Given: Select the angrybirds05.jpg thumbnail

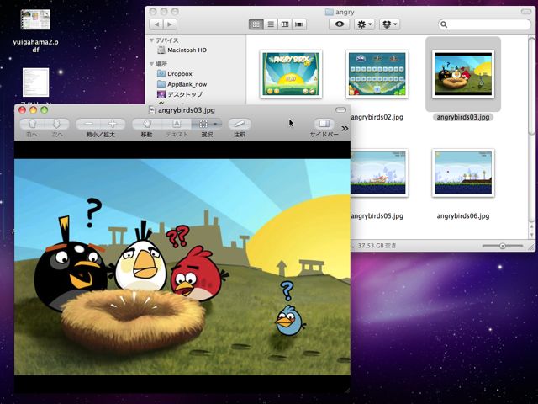Looking at the screenshot, I should pyautogui.click(x=379, y=173).
